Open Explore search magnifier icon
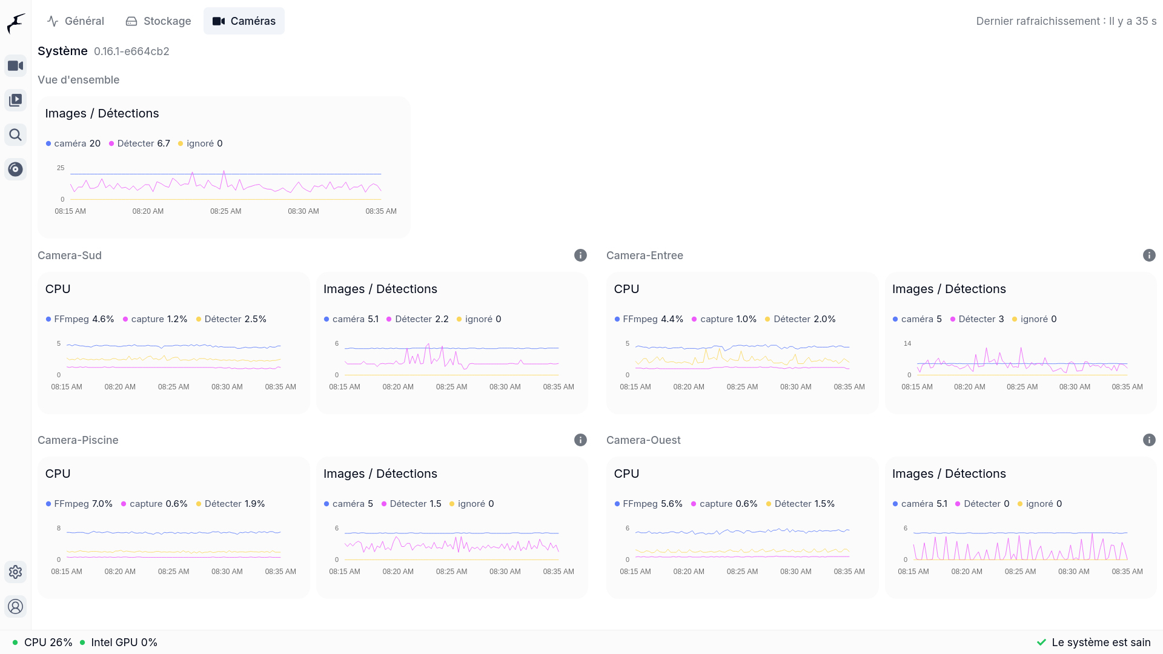 coord(16,134)
